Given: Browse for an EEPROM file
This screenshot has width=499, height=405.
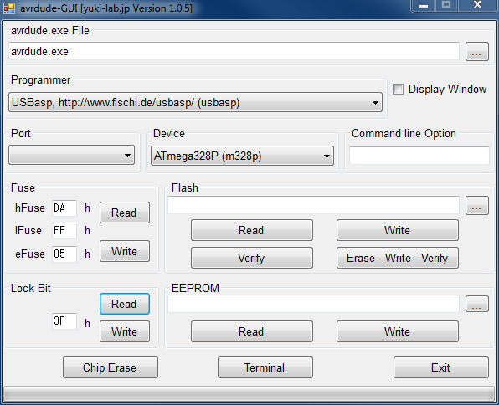Looking at the screenshot, I should (x=476, y=304).
